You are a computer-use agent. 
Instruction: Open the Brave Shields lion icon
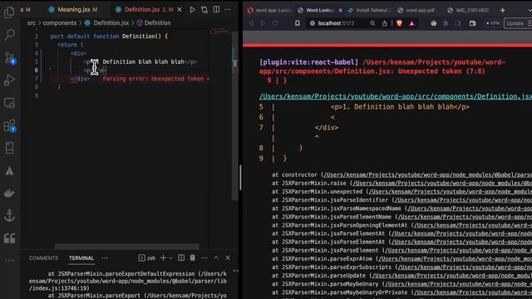pos(399,23)
